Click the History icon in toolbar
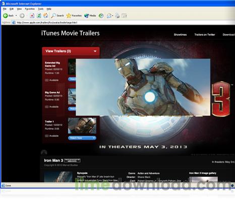The image size is (235, 200). click(101, 16)
